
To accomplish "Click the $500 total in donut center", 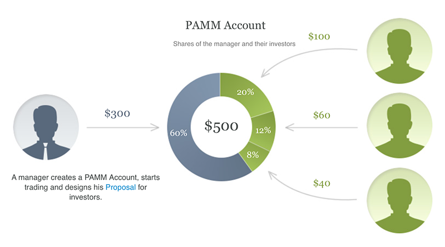I will [x=221, y=126].
